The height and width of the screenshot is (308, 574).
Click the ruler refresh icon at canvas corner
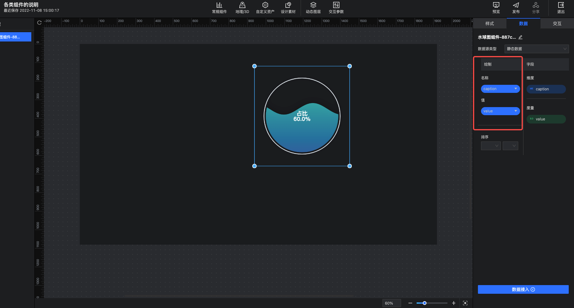tap(39, 23)
